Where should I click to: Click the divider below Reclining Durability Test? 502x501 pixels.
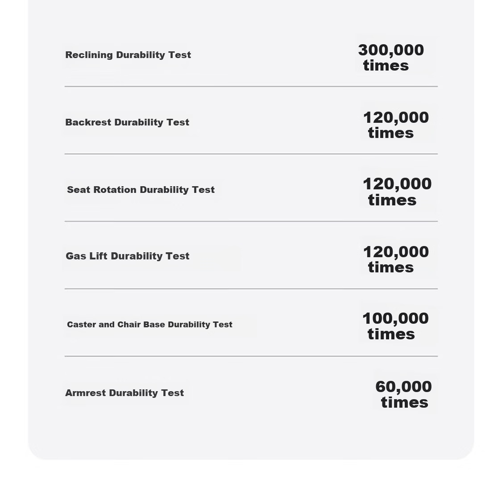[x=251, y=87]
